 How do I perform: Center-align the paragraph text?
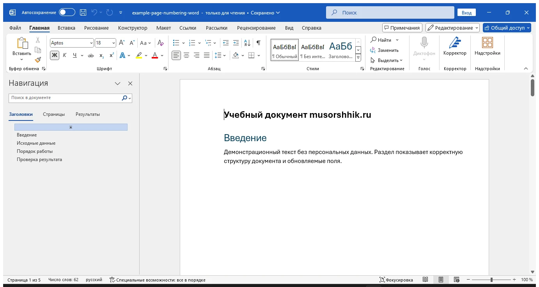tap(186, 55)
